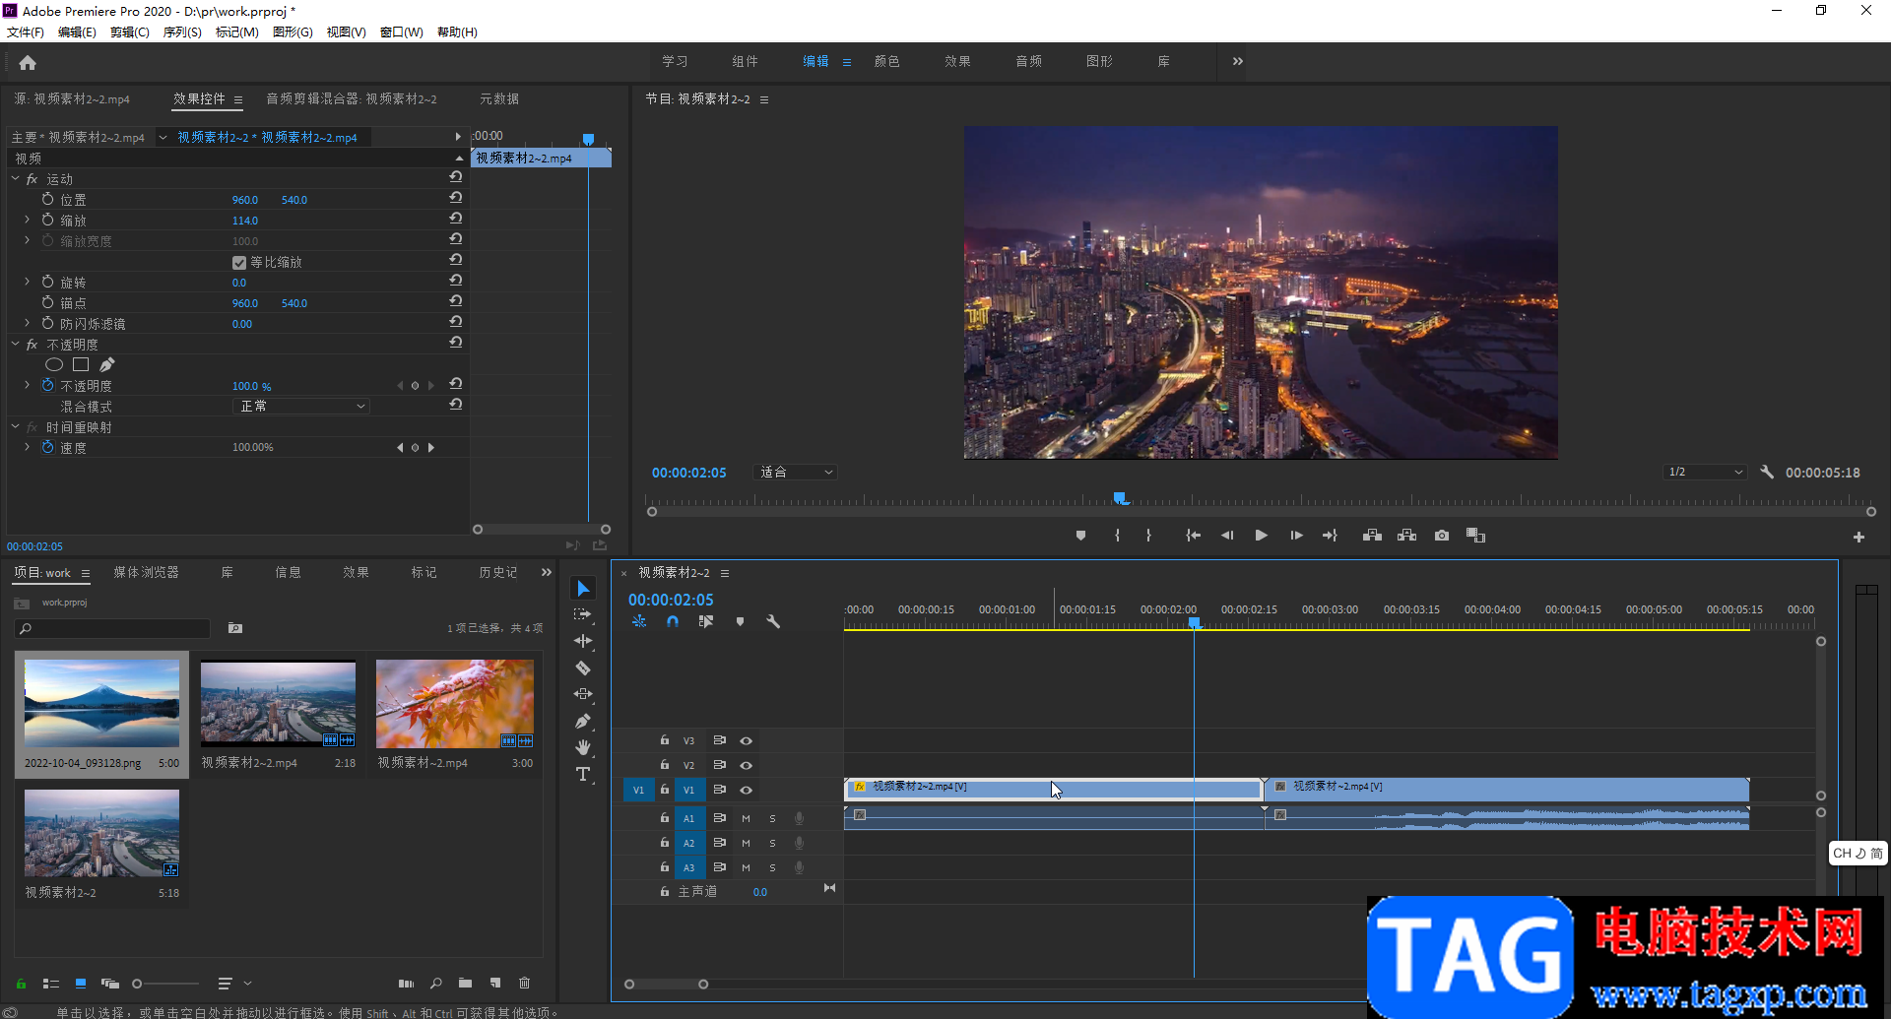Click the delete trash icon in Project panel
This screenshot has width=1891, height=1019.
pyautogui.click(x=524, y=983)
